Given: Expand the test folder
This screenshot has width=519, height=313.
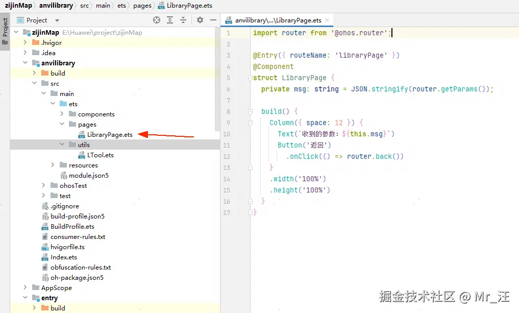Looking at the screenshot, I should click(44, 196).
